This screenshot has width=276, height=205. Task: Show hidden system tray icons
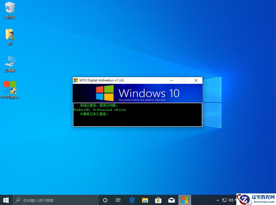click(218, 200)
